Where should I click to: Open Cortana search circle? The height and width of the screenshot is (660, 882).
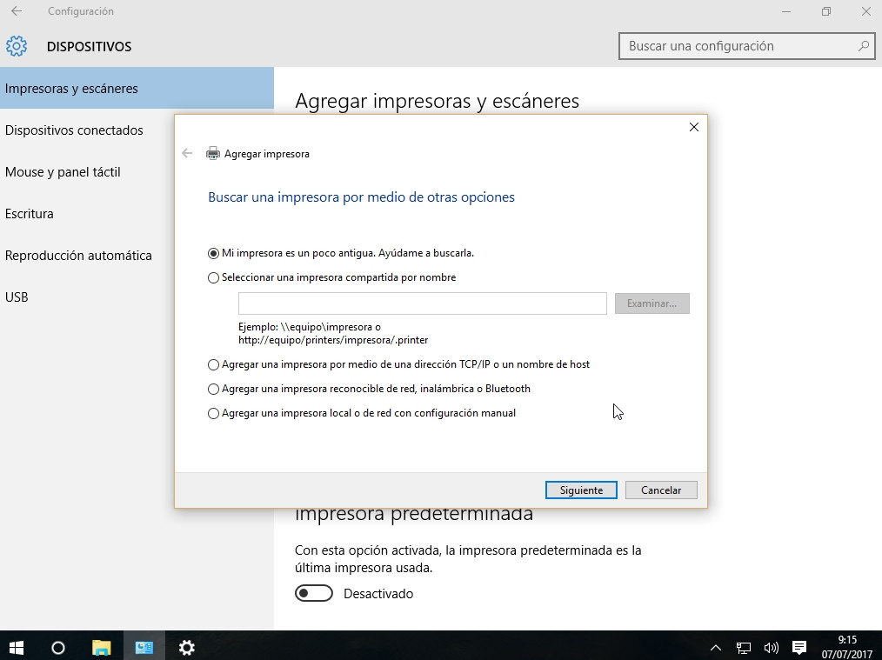(x=58, y=647)
